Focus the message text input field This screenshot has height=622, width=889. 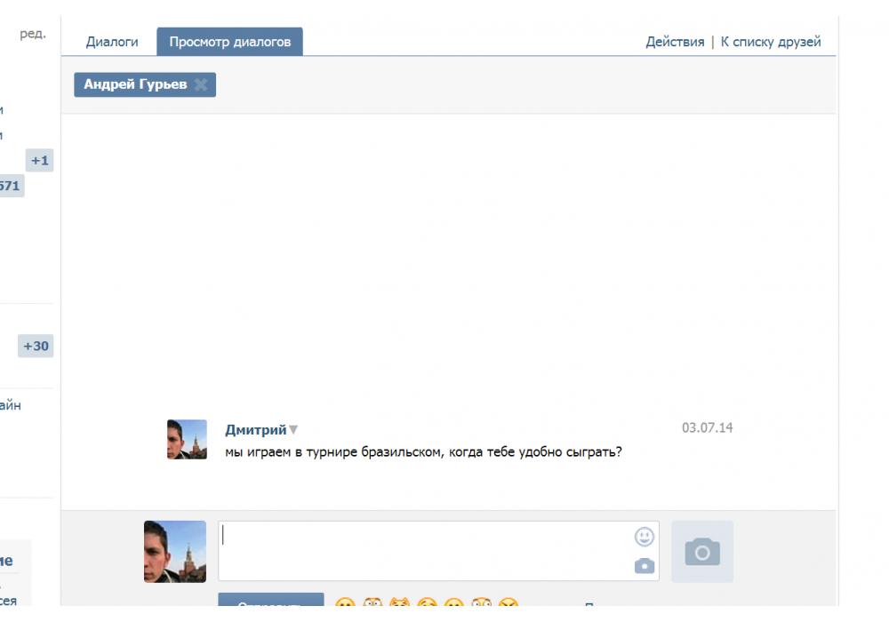tap(422, 551)
